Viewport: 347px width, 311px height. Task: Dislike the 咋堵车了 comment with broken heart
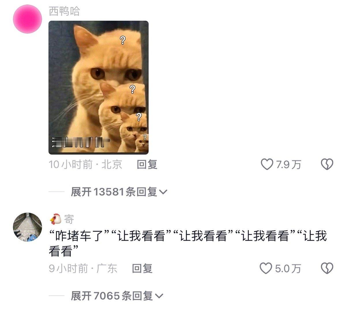pyautogui.click(x=327, y=268)
